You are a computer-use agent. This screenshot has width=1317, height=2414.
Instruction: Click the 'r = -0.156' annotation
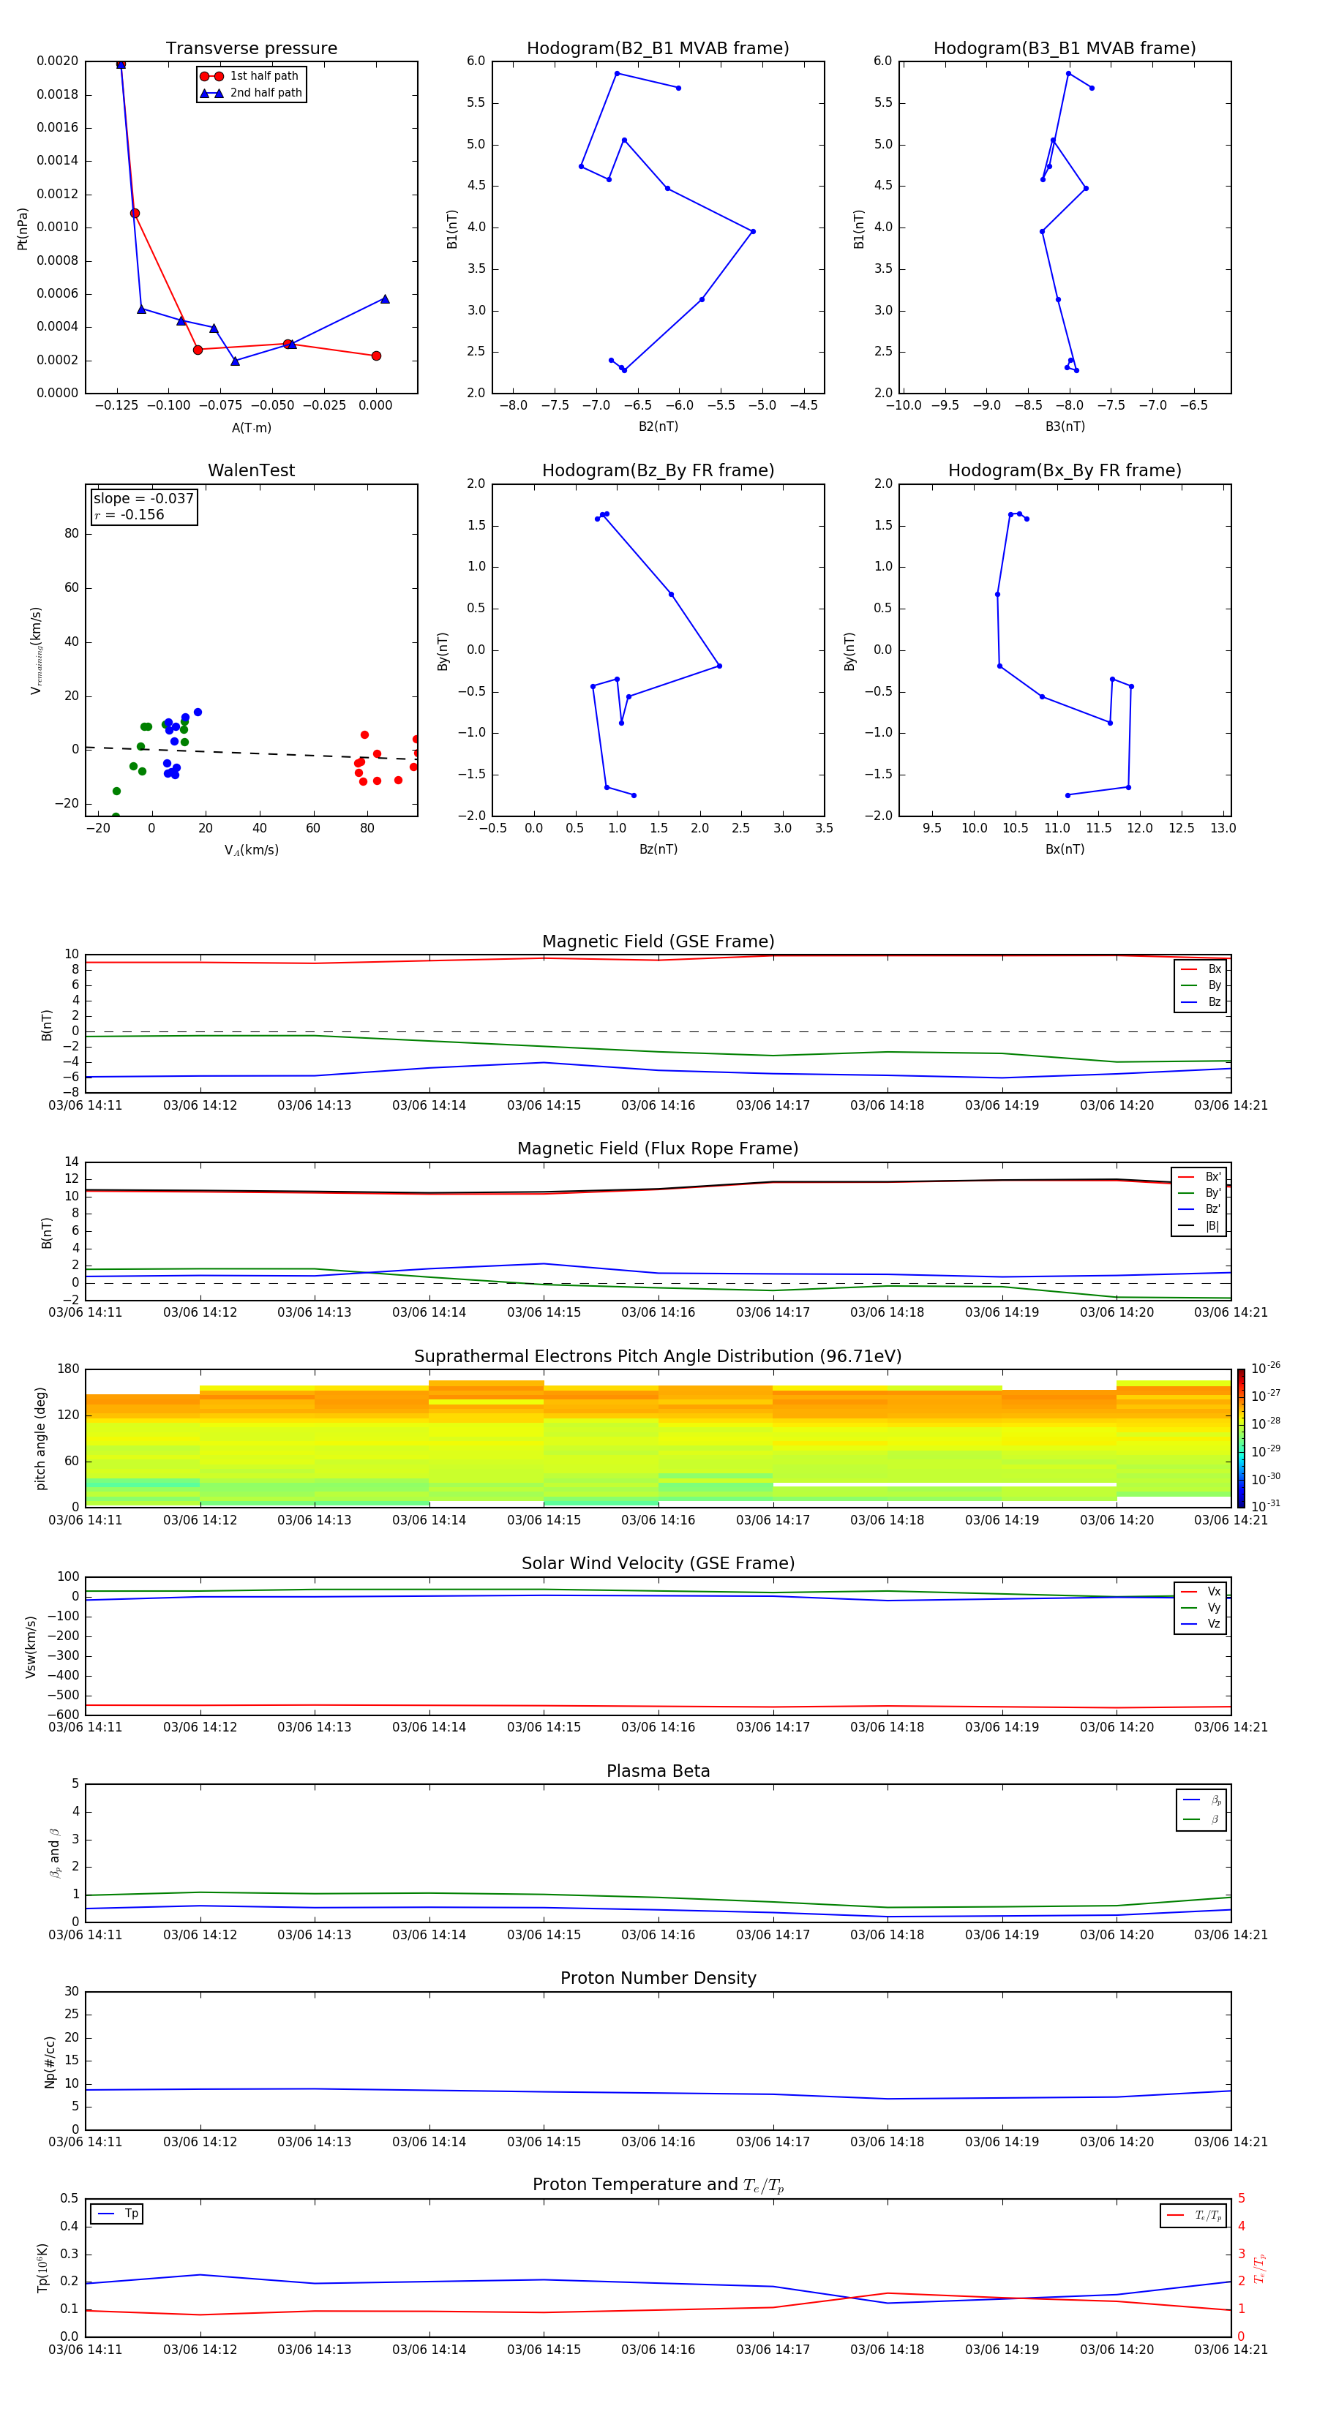[130, 514]
